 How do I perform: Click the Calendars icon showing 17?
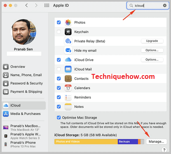[x=68, y=88]
